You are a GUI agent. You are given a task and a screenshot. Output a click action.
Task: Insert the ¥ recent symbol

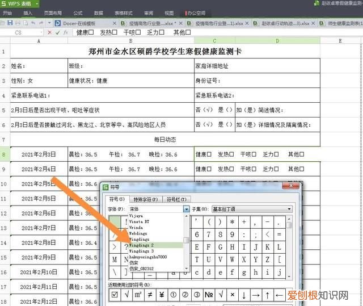tap(162, 295)
